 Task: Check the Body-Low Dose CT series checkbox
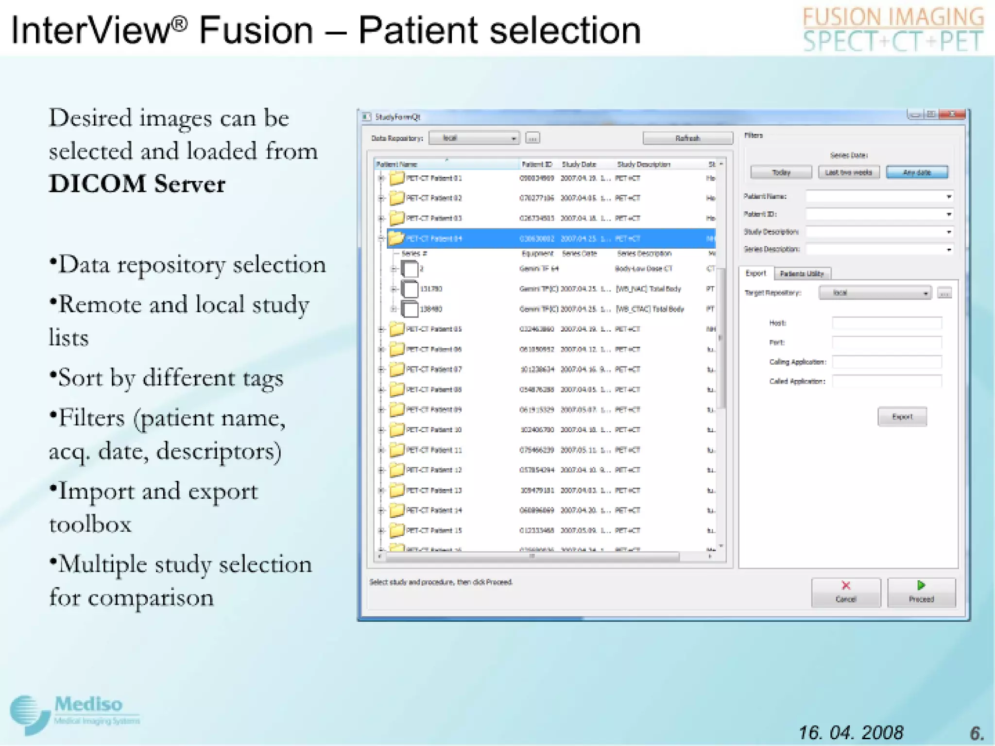(x=410, y=269)
